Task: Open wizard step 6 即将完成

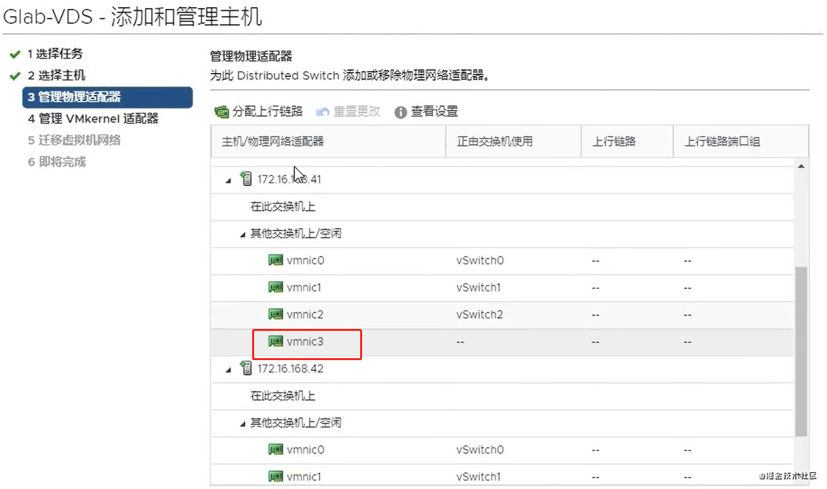Action: click(x=56, y=162)
